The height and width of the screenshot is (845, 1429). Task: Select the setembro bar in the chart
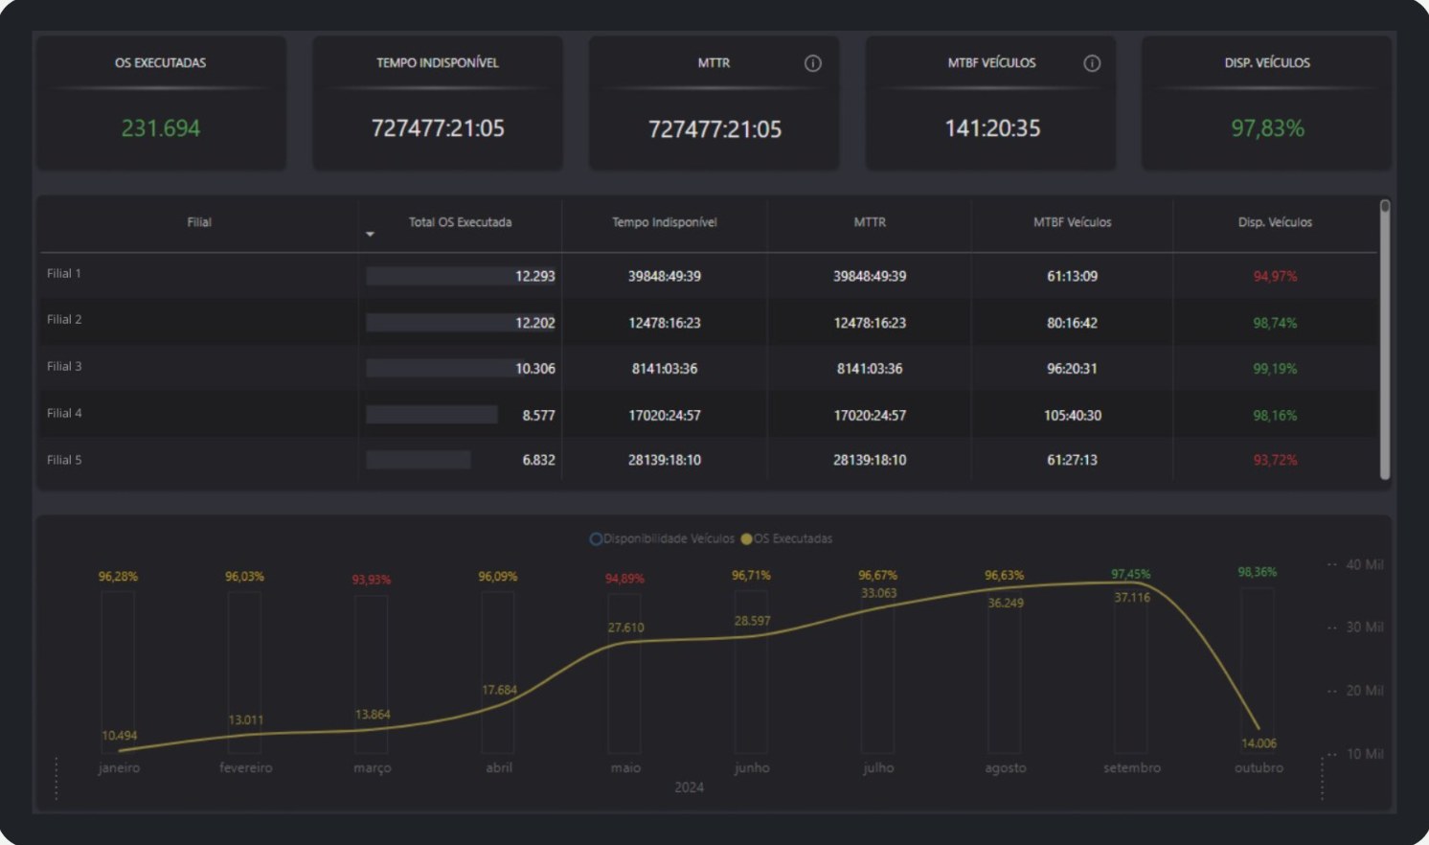click(x=1131, y=672)
